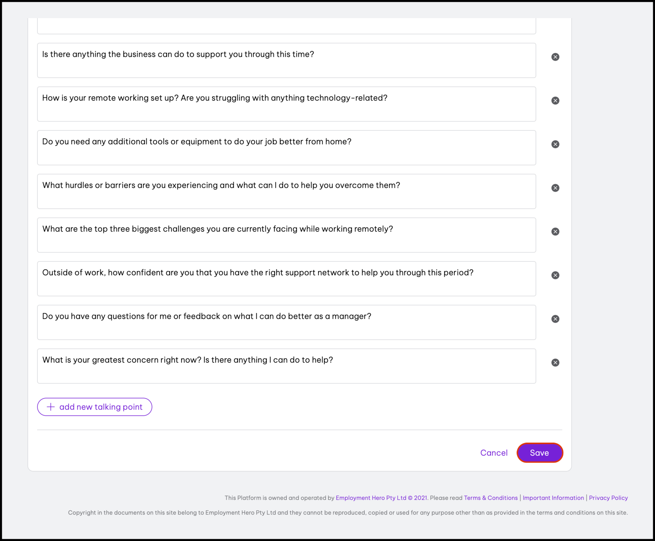Open the Terms & Conditions link
The image size is (655, 541).
(491, 498)
